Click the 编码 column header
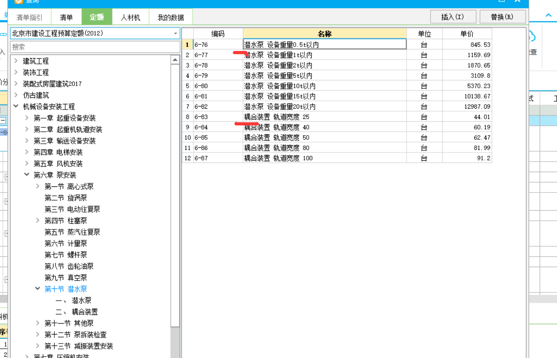557x358 pixels. pyautogui.click(x=218, y=34)
